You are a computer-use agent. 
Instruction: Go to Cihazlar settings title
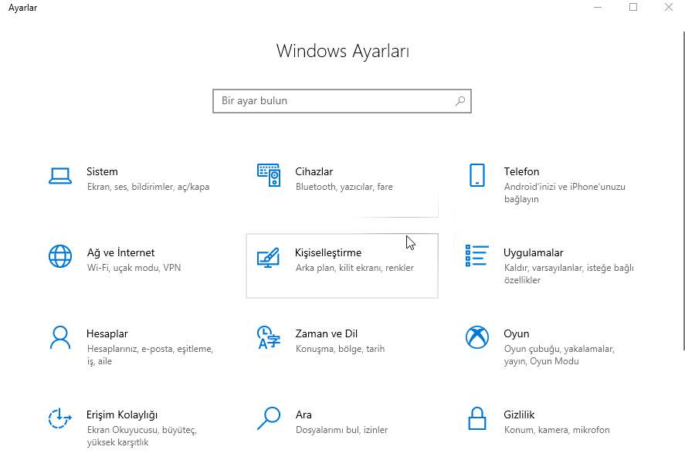[314, 171]
